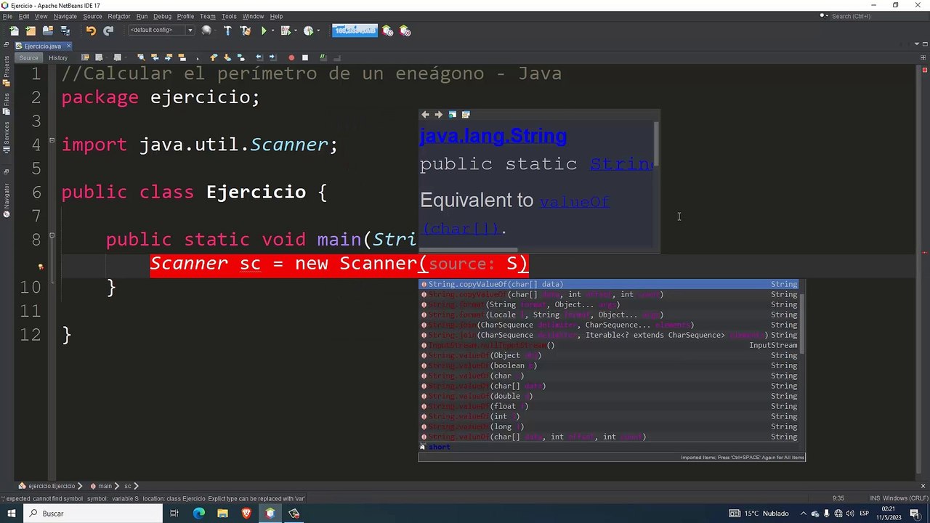Viewport: 930px width, 523px height.
Task: Click the first profiler icon after memory bar
Action: 387,31
